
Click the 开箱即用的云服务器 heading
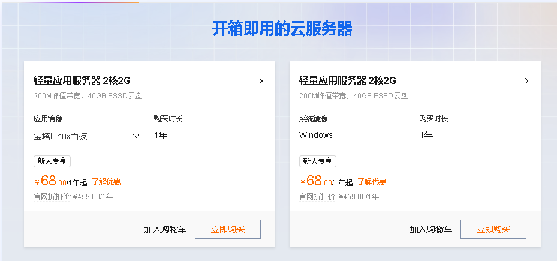(x=282, y=28)
